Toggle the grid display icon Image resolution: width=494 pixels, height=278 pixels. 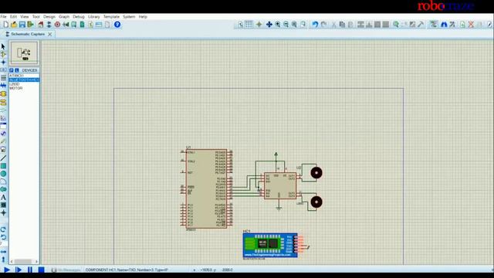(249, 24)
